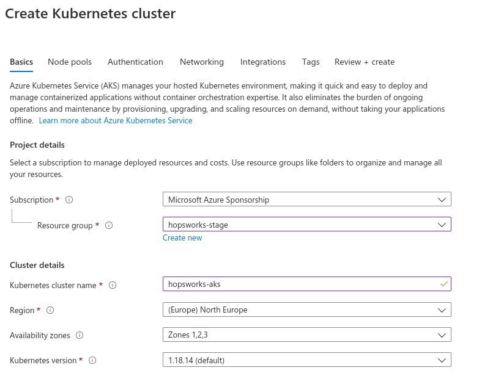Click the green checkmark in cluster name field

click(443, 284)
